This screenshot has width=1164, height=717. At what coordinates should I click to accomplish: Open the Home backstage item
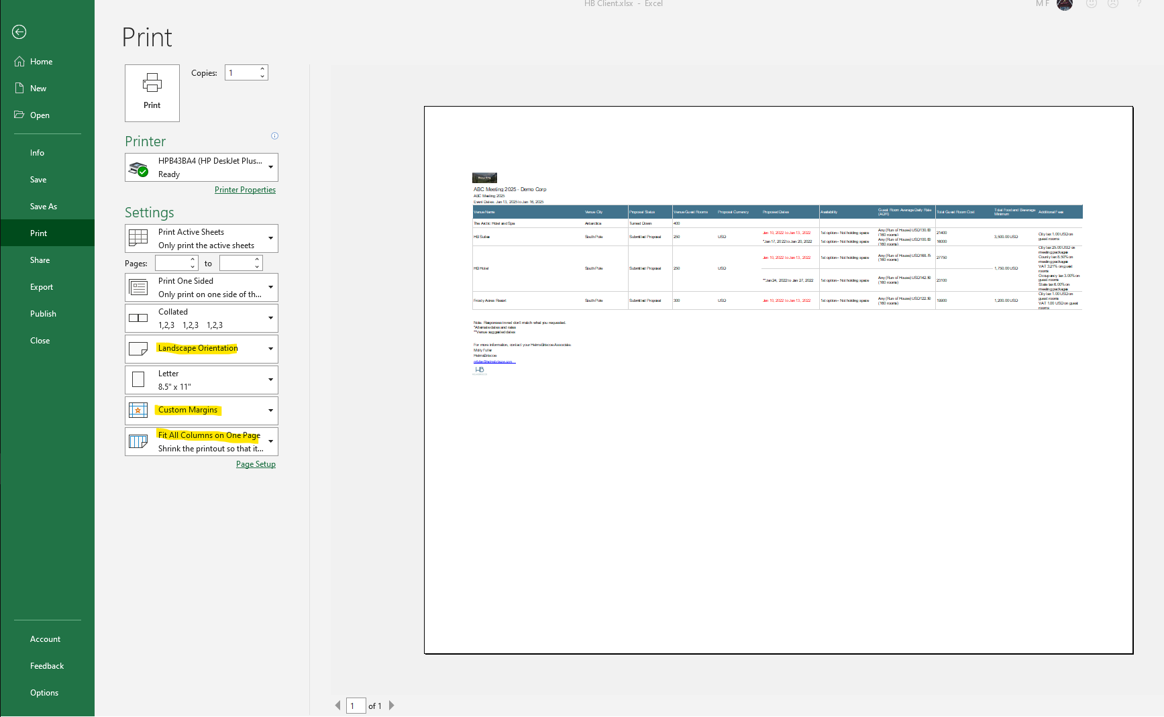41,62
